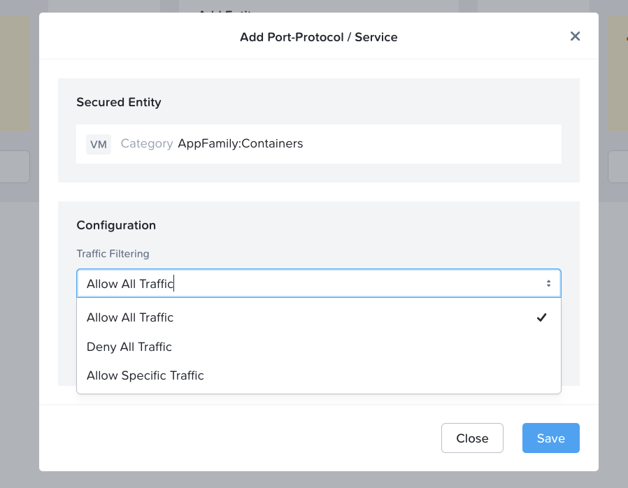
Task: Click the Category label text
Action: (147, 143)
